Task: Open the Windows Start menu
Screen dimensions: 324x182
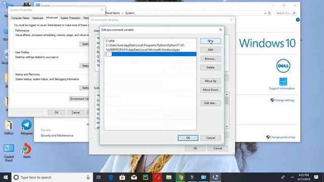Action: tap(6, 177)
